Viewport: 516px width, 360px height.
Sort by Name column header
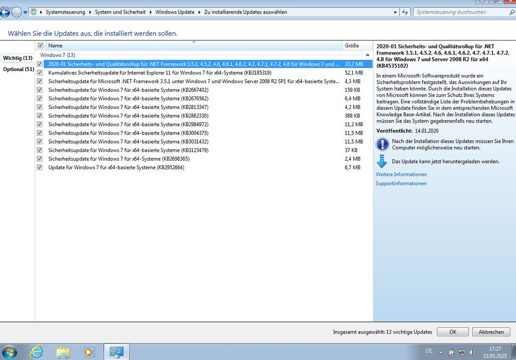click(x=193, y=45)
